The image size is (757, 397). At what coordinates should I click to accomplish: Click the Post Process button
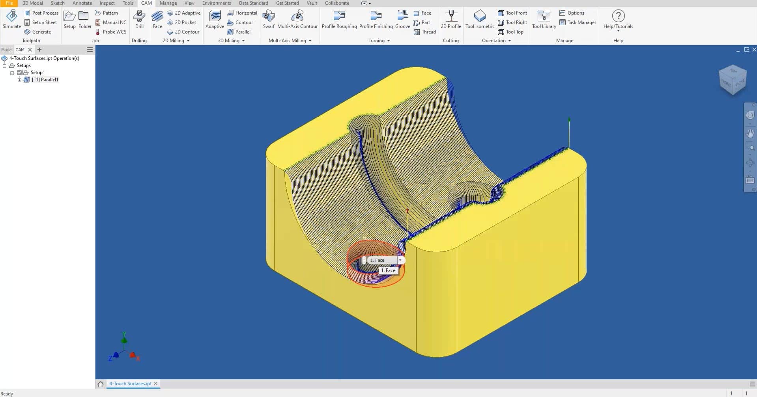pos(41,13)
